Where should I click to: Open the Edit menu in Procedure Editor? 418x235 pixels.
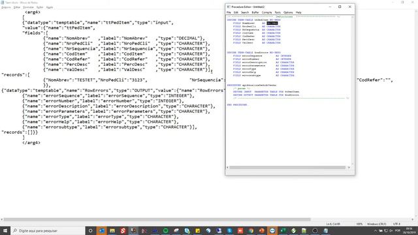coord(236,12)
